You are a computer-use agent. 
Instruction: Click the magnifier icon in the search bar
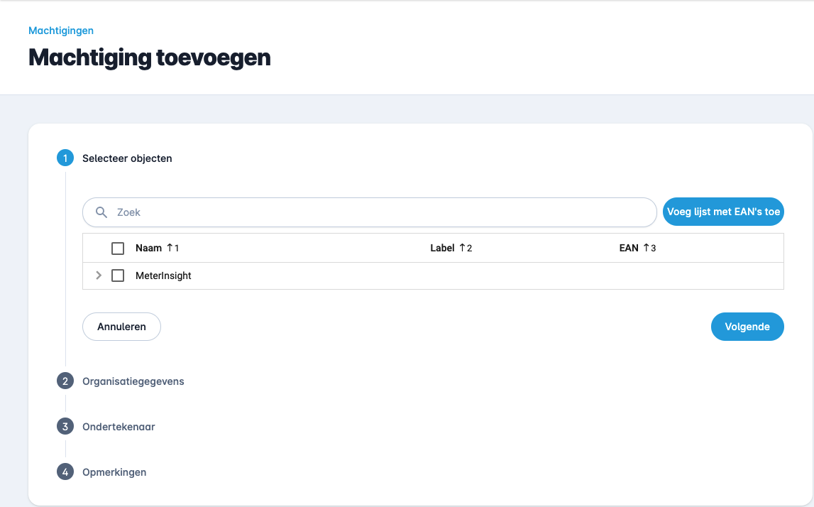point(101,212)
